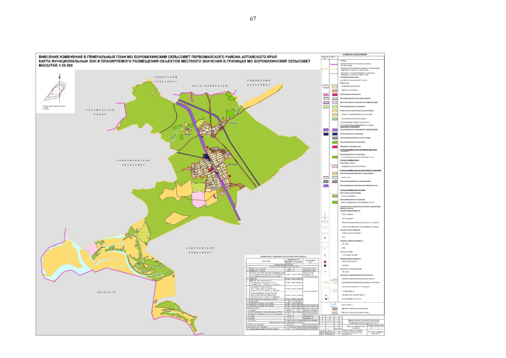Select the title line starting "ВНЕСЕНИЕ ИЗМЕНЕНИЙ В ГЕНЕРАЛЬНЫЙ ПЛАН"
This screenshot has height=358, width=506.
[158, 57]
